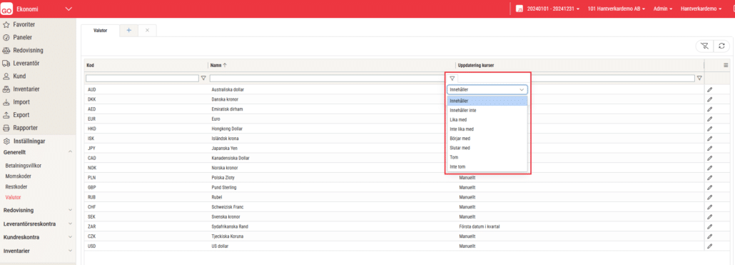Open the Inventarier icon
This screenshot has height=265, width=735.
6,89
